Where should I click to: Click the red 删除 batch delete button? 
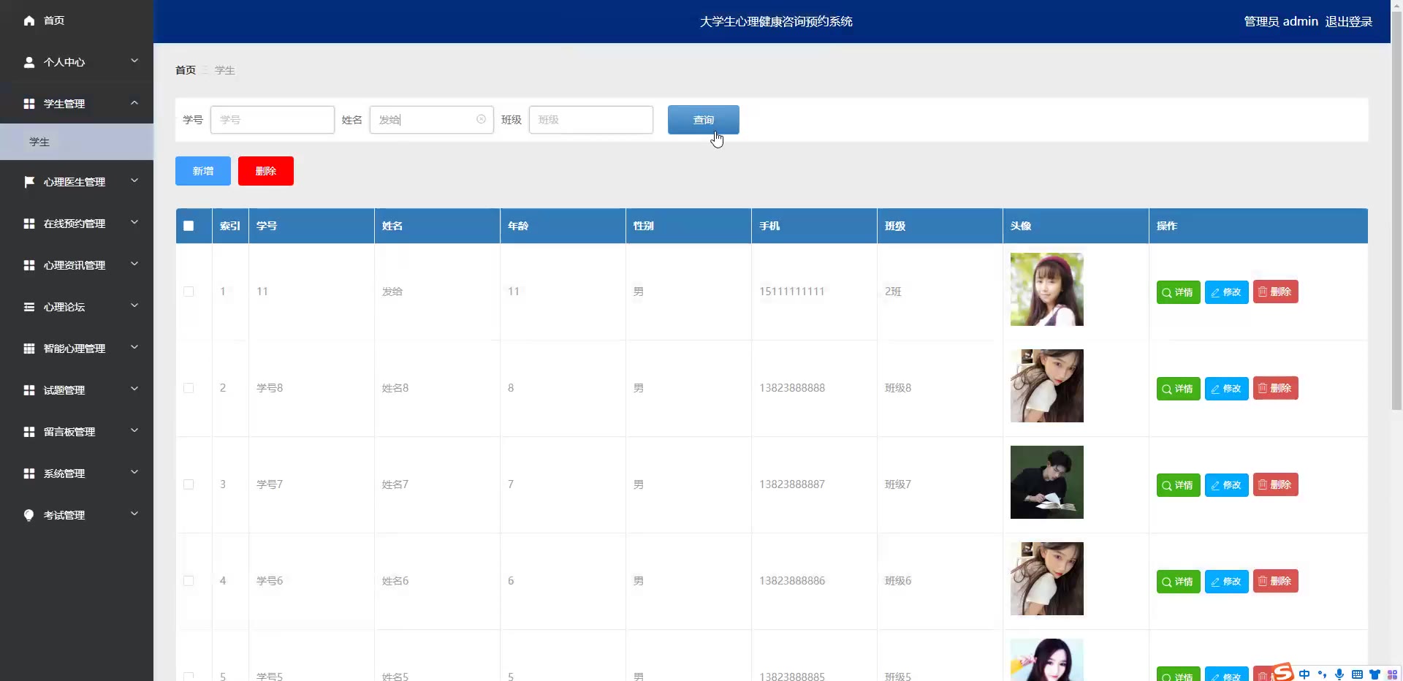[x=266, y=171]
